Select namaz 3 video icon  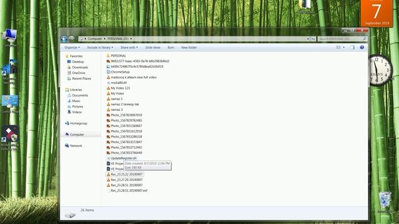tap(108, 110)
